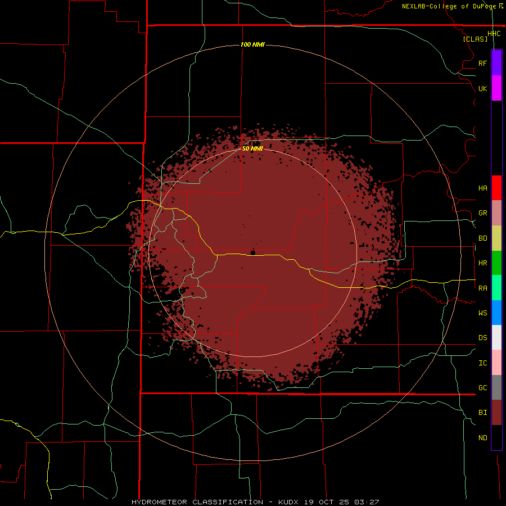Screen dimensions: 506x506
Task: Click the BI brown legend swatch
Action: [496, 413]
